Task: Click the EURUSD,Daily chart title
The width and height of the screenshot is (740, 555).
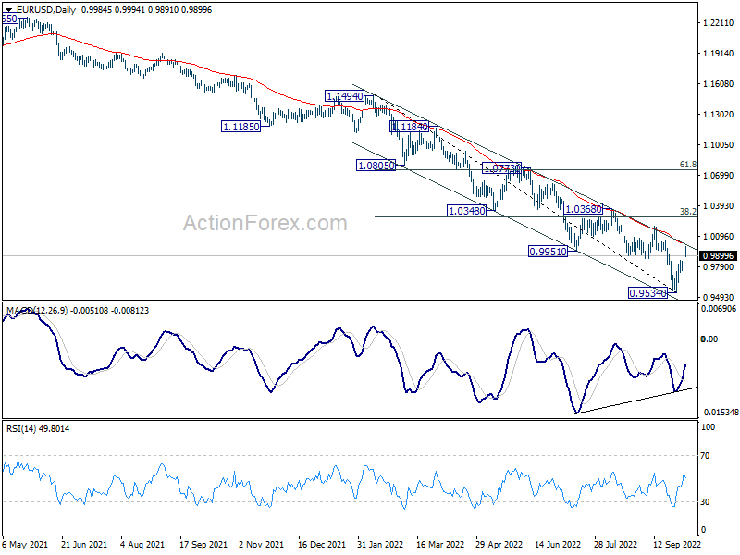Action: point(46,10)
